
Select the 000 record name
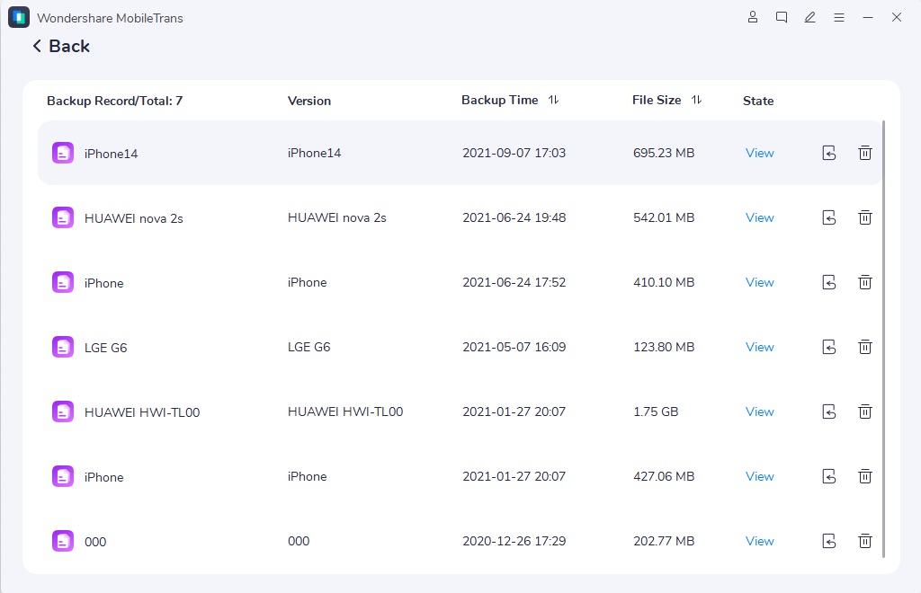click(x=95, y=542)
